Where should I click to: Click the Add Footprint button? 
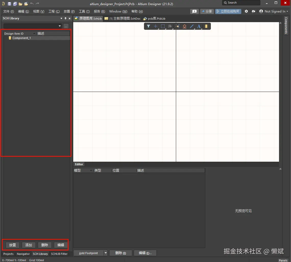pyautogui.click(x=89, y=253)
